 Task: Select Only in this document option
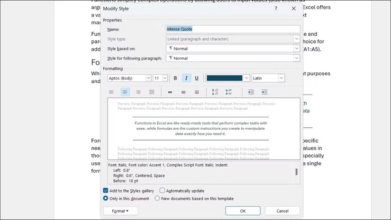(x=106, y=198)
